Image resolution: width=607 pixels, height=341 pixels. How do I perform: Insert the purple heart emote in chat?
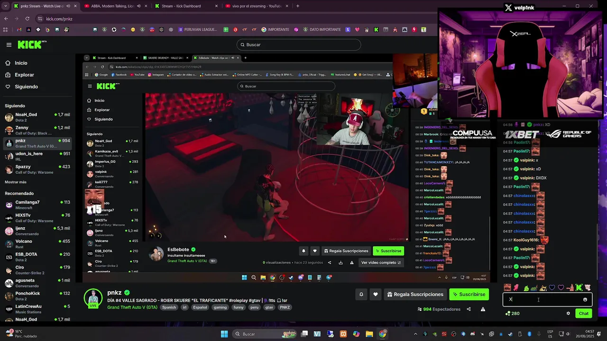(561, 287)
